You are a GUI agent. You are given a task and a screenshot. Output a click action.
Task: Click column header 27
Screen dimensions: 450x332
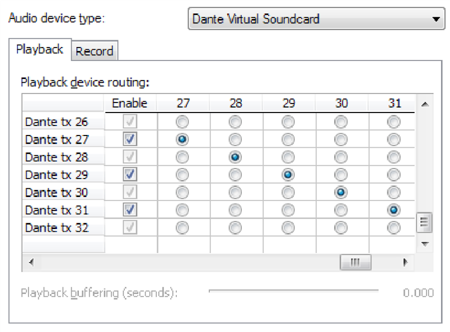tap(183, 103)
